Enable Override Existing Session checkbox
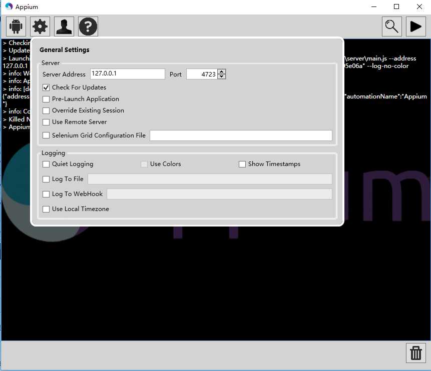The height and width of the screenshot is (371, 431). tap(46, 110)
